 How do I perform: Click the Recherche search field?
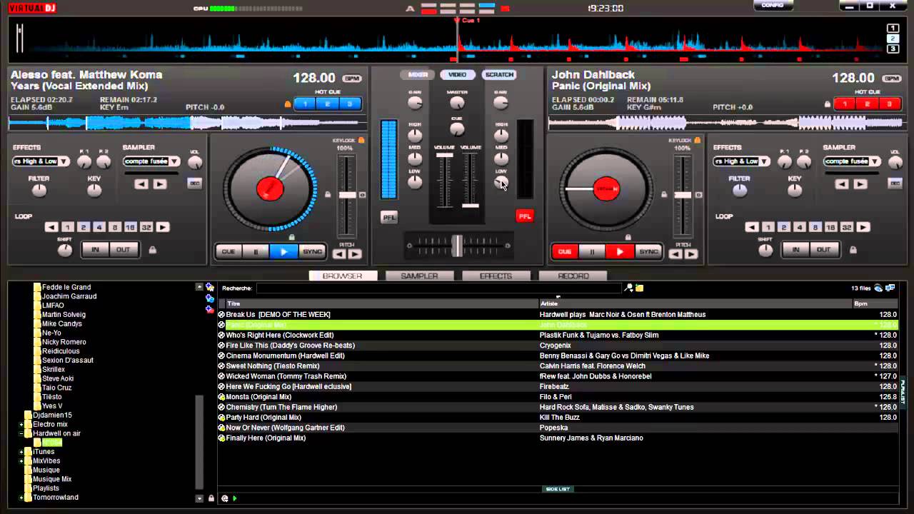click(439, 288)
